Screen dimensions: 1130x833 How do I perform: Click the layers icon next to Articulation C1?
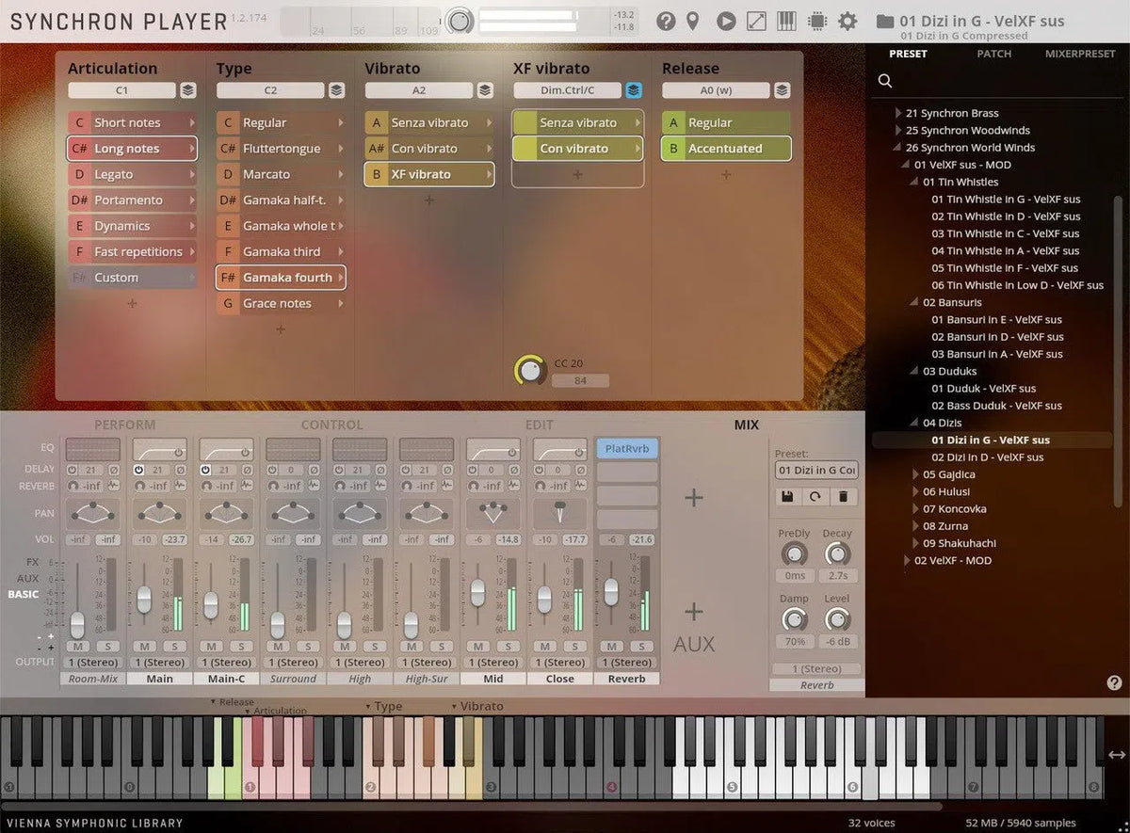pyautogui.click(x=188, y=90)
